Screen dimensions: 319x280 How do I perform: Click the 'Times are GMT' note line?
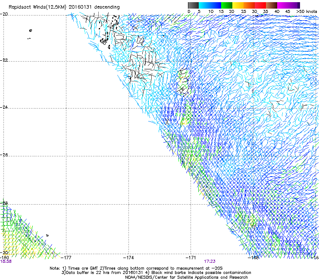click(136, 268)
